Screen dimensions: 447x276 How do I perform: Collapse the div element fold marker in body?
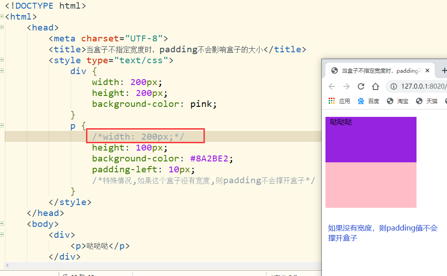coord(2,235)
